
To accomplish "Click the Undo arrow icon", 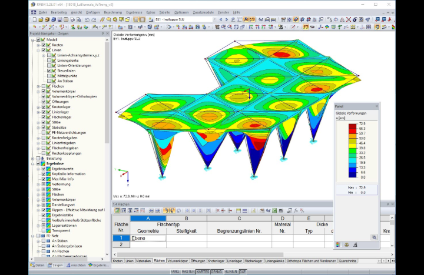I will [x=87, y=19].
